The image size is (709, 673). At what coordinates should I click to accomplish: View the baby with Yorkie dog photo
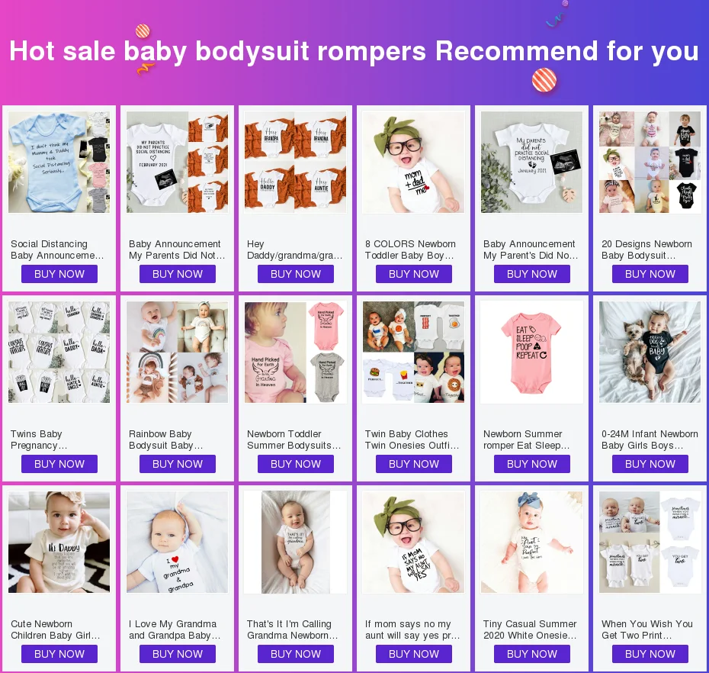[650, 352]
